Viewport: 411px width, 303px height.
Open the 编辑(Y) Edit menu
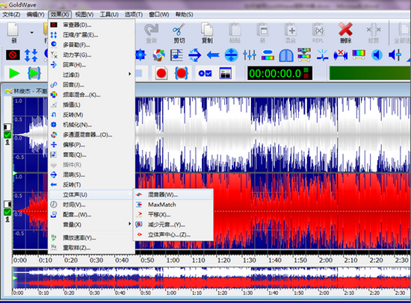[x=35, y=14]
